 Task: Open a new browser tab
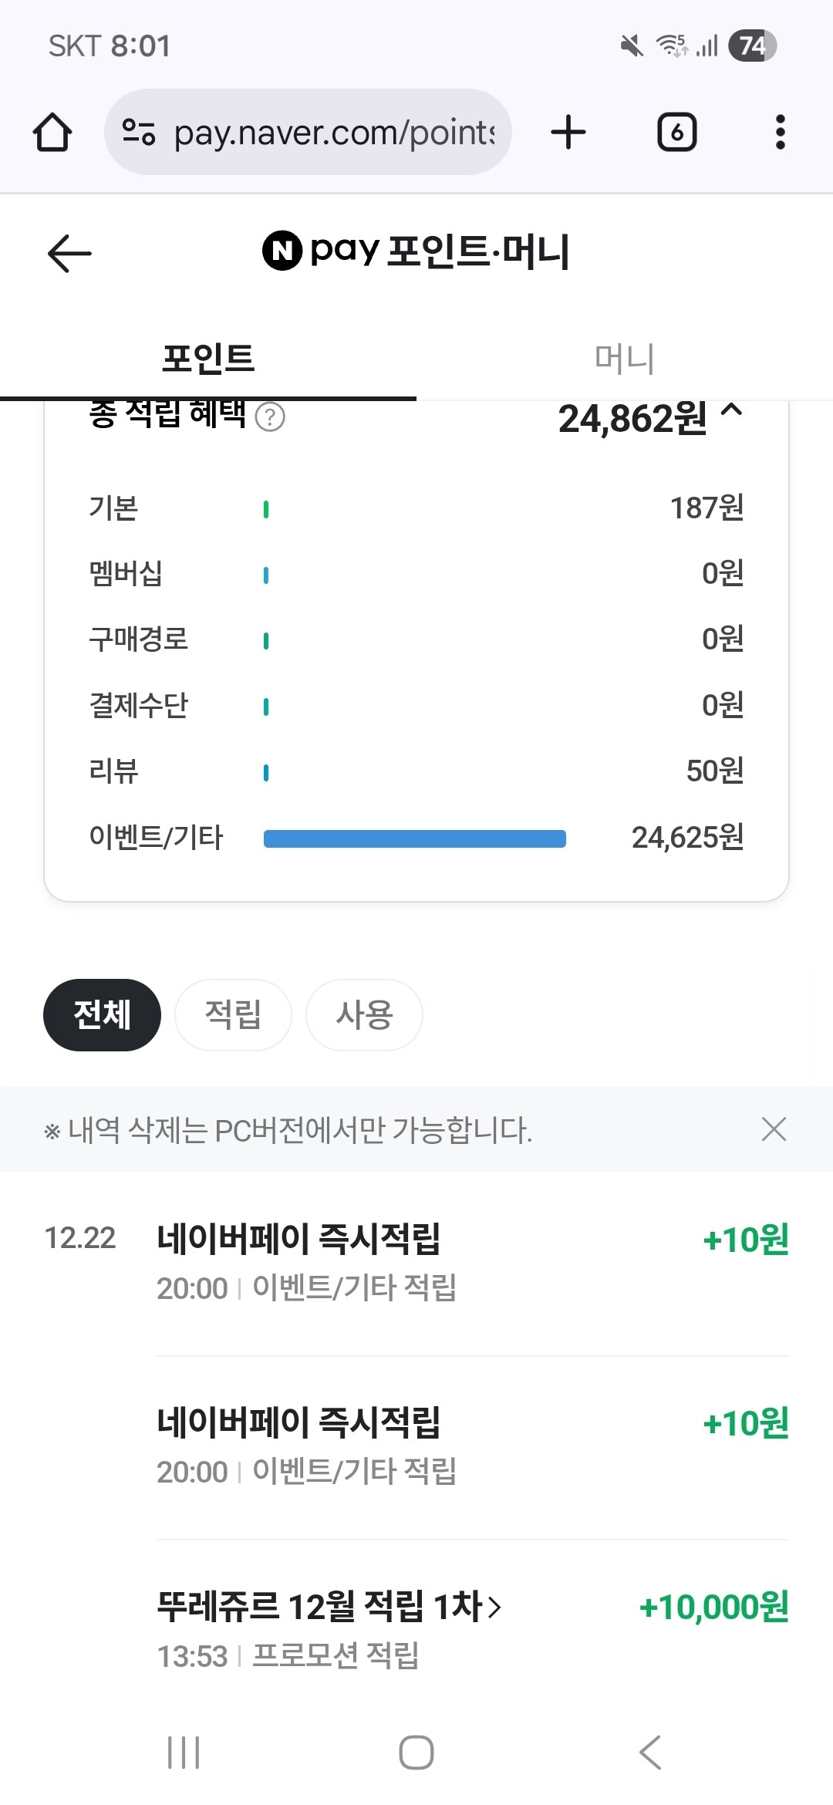click(568, 132)
